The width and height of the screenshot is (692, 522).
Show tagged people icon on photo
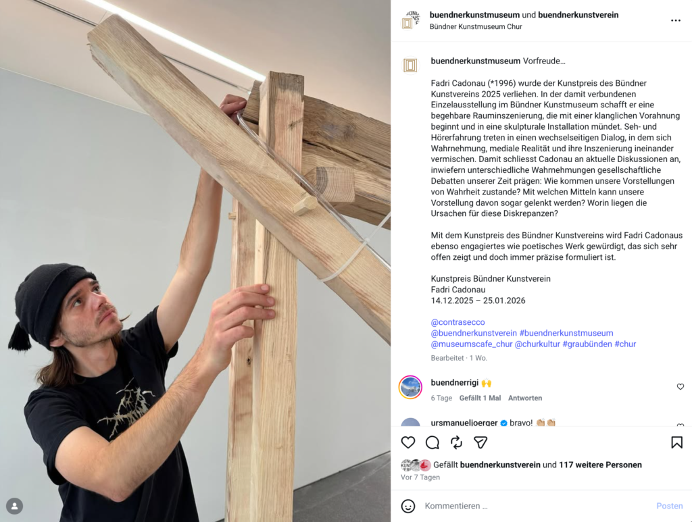tap(15, 506)
